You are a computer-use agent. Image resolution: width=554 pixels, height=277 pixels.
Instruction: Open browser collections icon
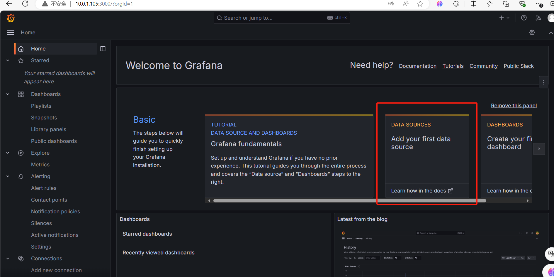click(x=506, y=4)
